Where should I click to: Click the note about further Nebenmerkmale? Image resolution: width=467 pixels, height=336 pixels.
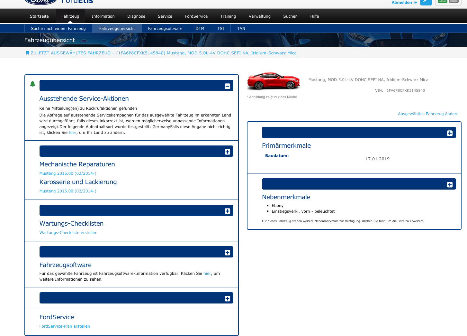coord(343,221)
